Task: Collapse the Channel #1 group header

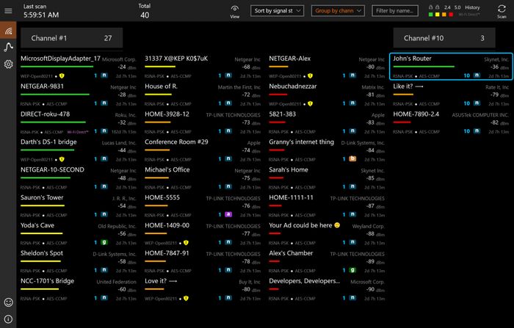Action: coord(71,37)
